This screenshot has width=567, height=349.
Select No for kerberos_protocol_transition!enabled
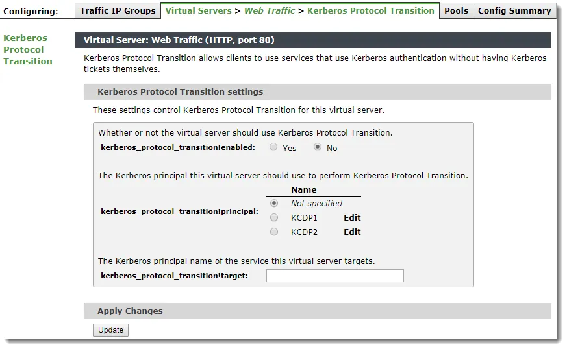pos(318,147)
